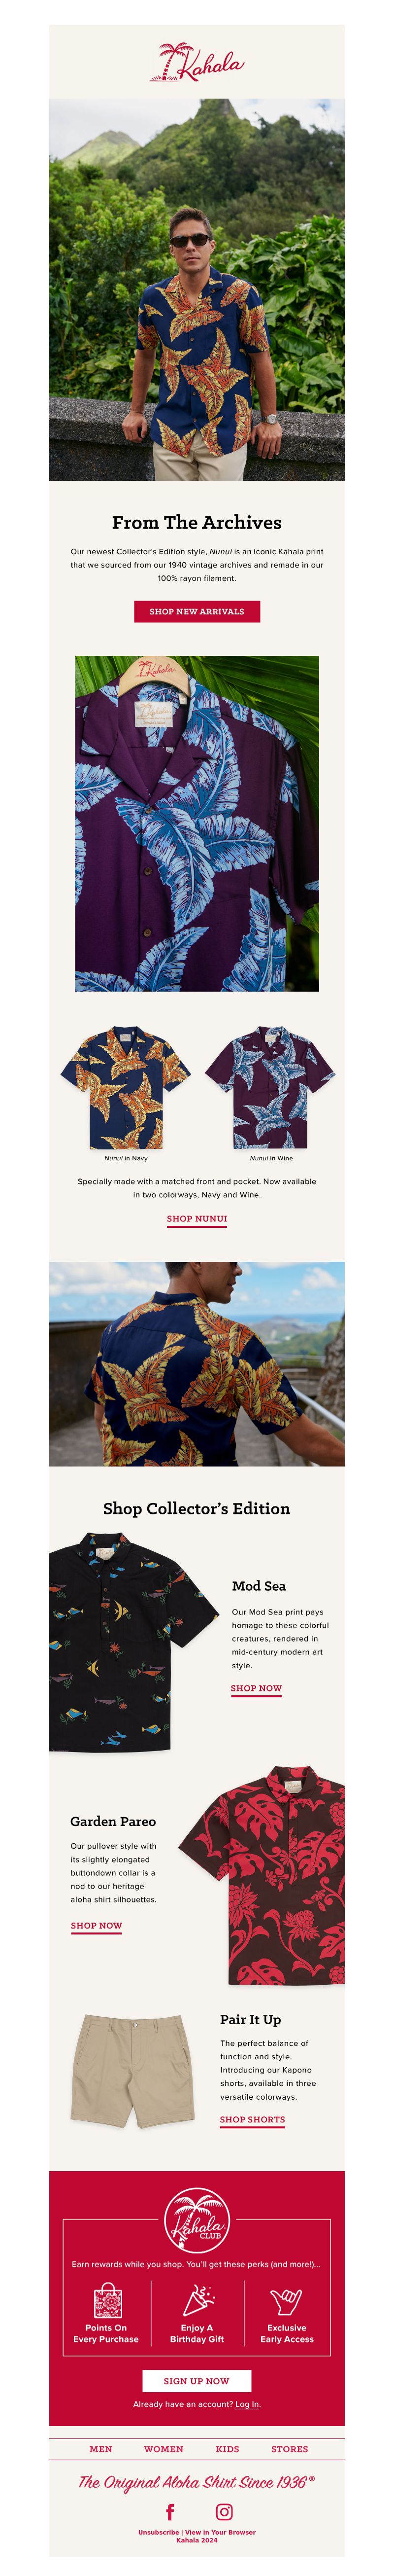Click the Nunui in Wine shirt thumbnail
Viewport: 394px width, 2576px height.
click(x=271, y=1088)
